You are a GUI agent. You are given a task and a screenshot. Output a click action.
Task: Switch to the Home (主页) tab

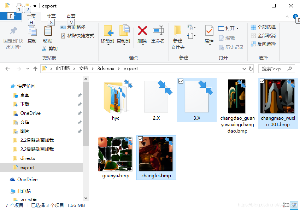pos(31,16)
